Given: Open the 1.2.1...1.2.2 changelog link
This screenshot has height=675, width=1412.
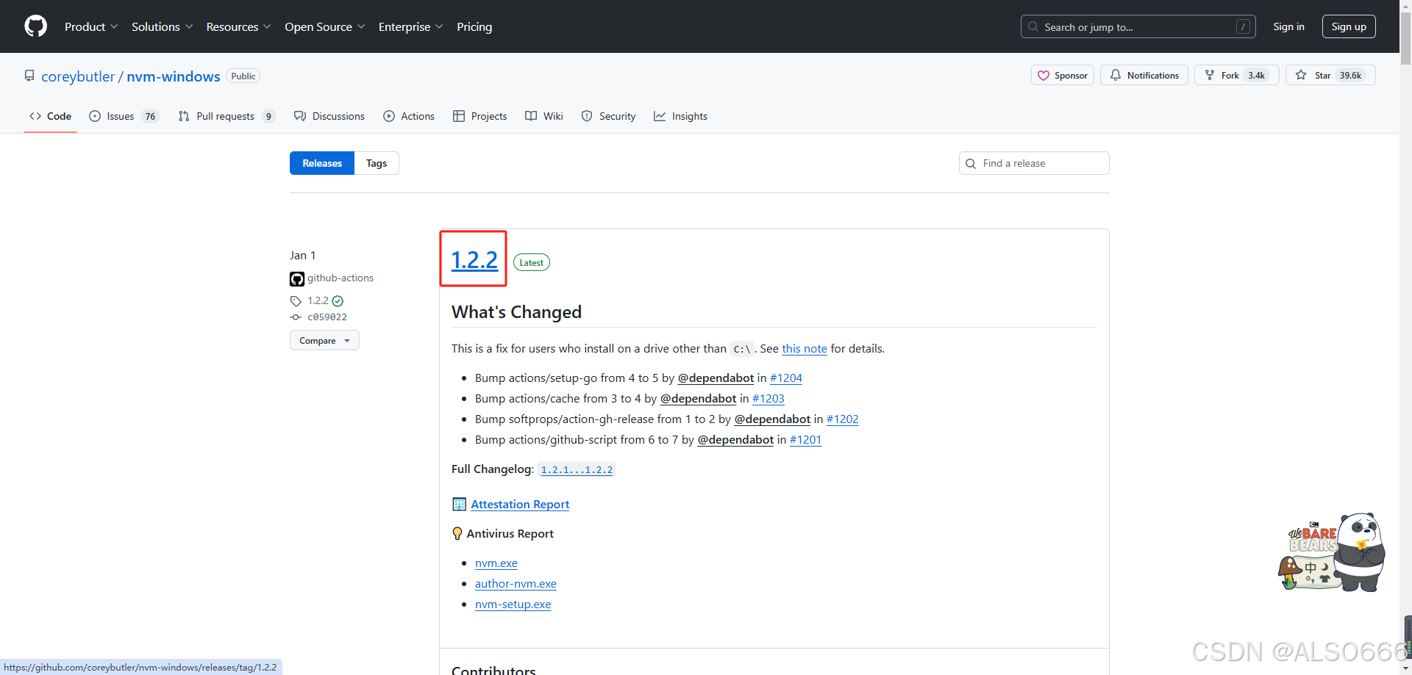Looking at the screenshot, I should pyautogui.click(x=577, y=469).
